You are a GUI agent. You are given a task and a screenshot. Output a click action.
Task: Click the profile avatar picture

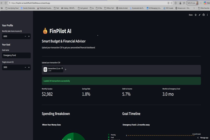pyautogui.click(x=197, y=3)
